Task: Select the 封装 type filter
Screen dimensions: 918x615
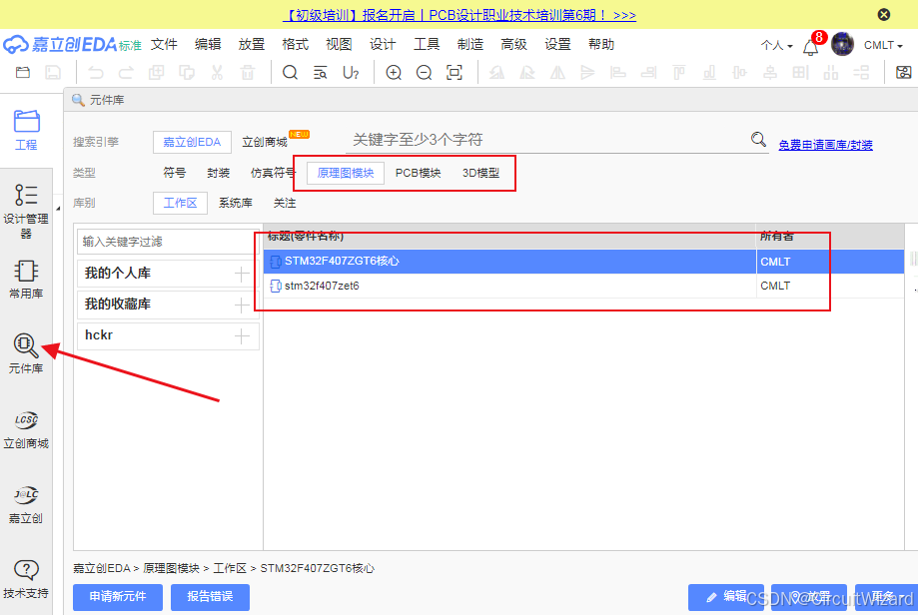Action: (219, 173)
